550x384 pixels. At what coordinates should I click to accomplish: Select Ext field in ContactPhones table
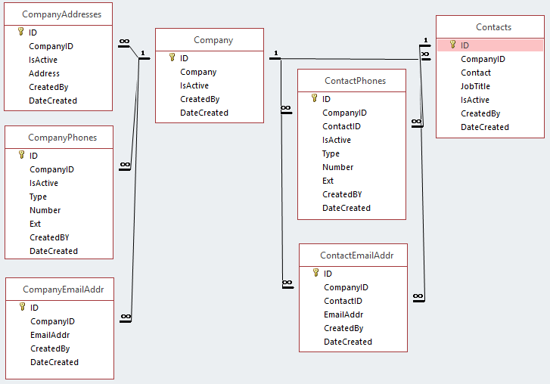[x=328, y=181]
